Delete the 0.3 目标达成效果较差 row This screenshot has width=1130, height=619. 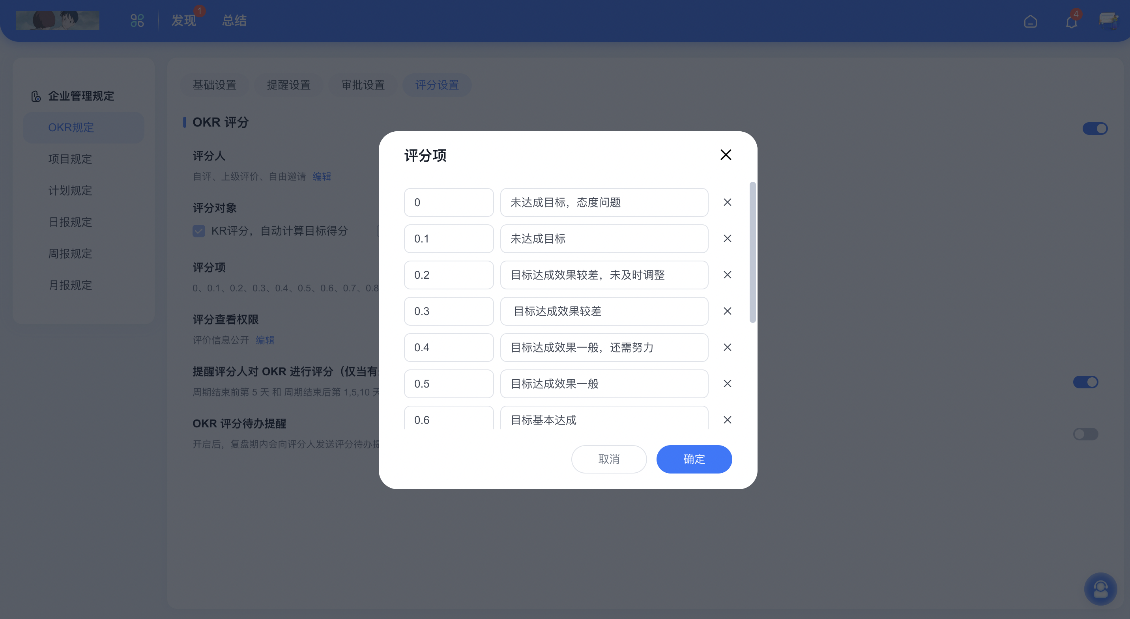pyautogui.click(x=727, y=311)
